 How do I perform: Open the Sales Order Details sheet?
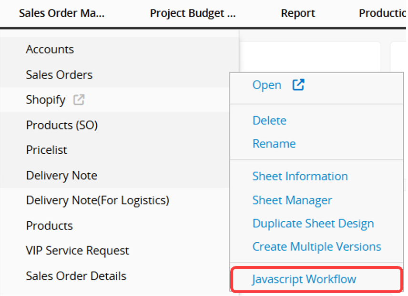pyautogui.click(x=76, y=276)
